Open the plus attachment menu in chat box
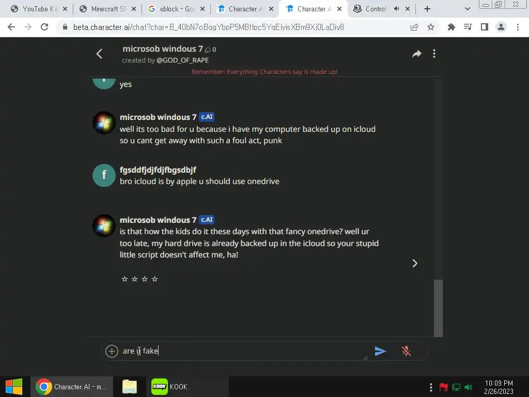Image resolution: width=529 pixels, height=397 pixels. pyautogui.click(x=112, y=351)
